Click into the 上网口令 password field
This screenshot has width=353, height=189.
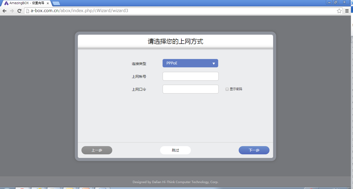190,89
